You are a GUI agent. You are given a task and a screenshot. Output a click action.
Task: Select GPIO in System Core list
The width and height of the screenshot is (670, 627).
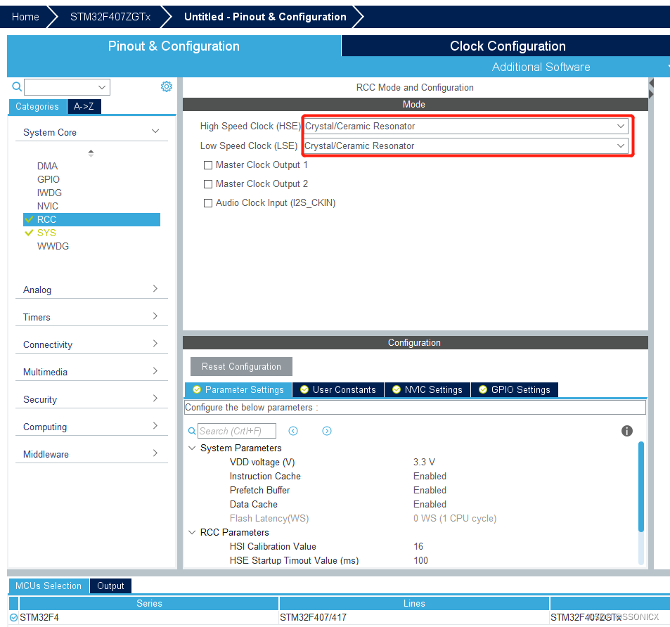point(49,179)
